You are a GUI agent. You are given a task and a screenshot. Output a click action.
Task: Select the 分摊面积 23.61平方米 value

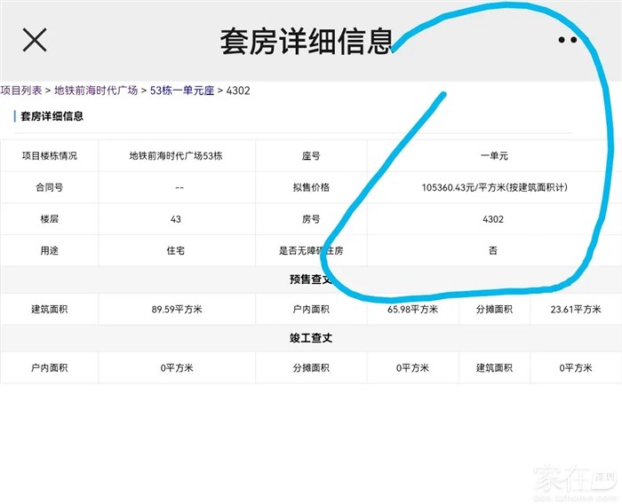coord(574,310)
